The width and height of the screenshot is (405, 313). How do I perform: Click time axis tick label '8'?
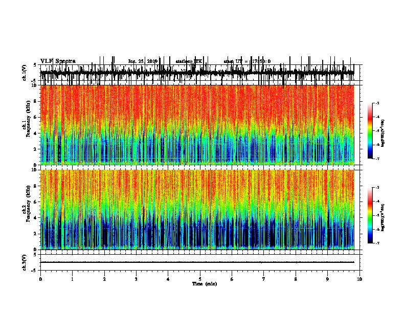click(x=296, y=279)
